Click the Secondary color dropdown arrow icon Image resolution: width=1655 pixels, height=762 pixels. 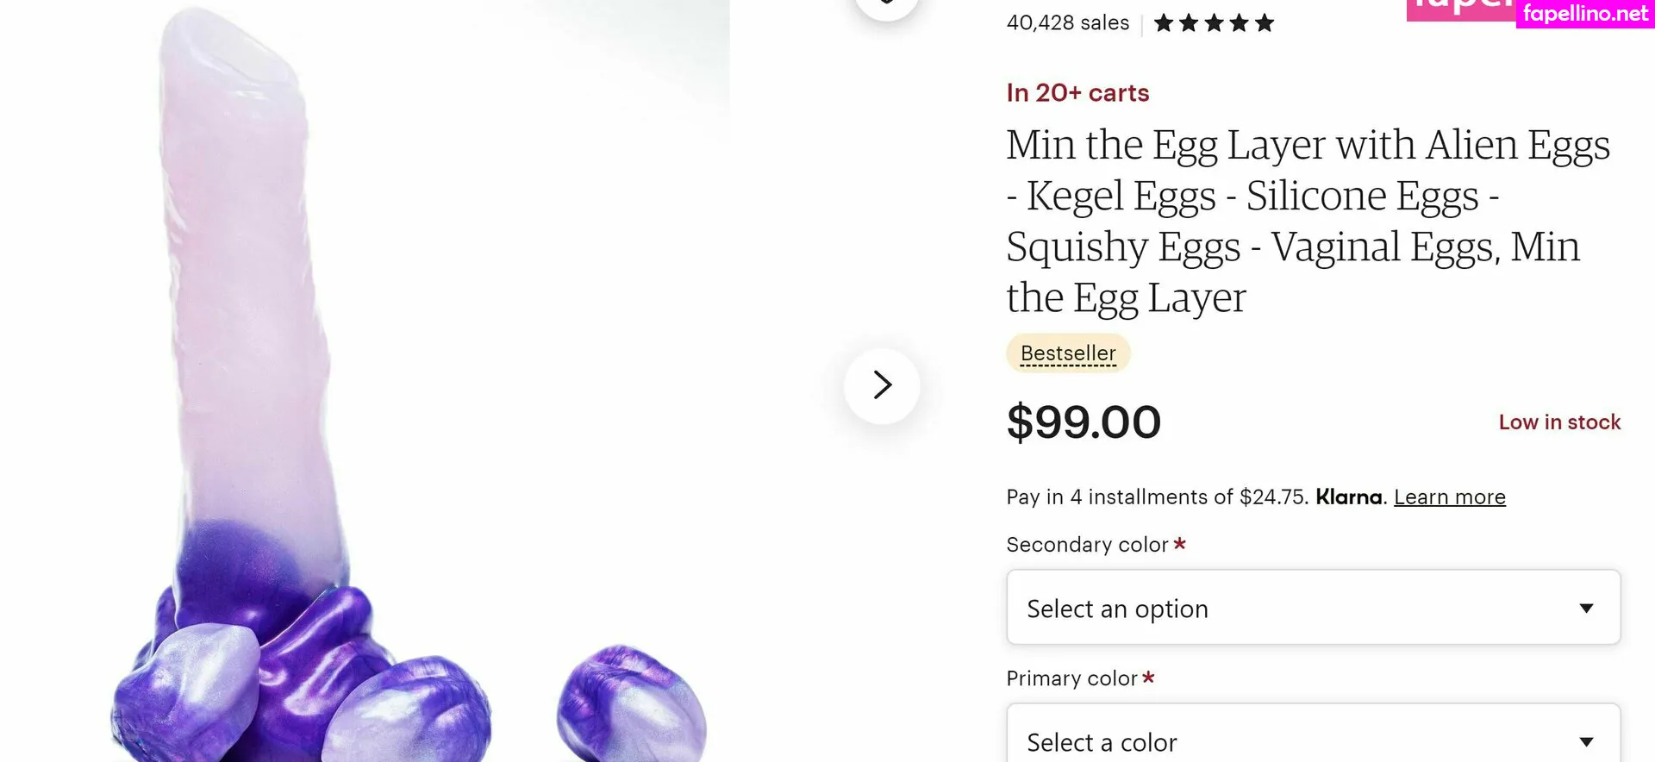coord(1586,609)
